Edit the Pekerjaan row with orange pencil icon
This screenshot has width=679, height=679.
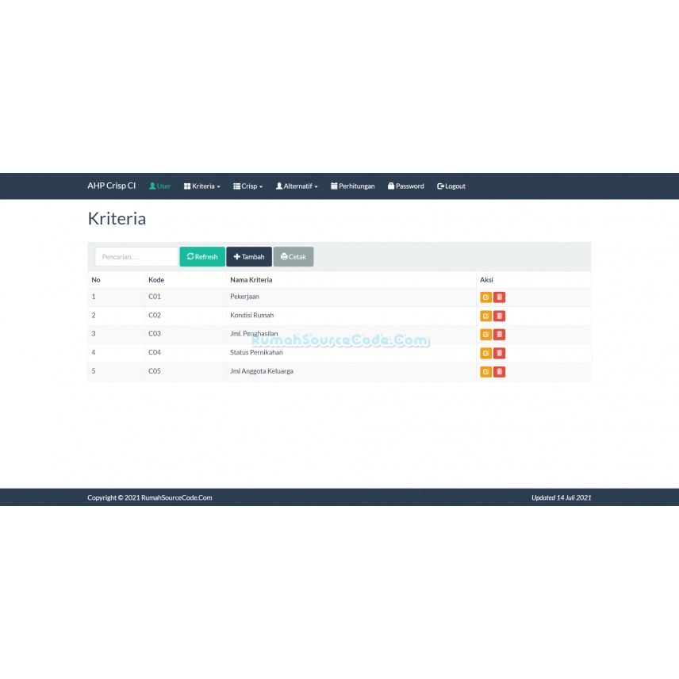coord(485,297)
